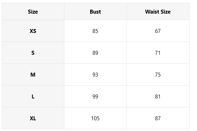Select the XL size row label
The width and height of the screenshot is (197, 131).
[33, 118]
